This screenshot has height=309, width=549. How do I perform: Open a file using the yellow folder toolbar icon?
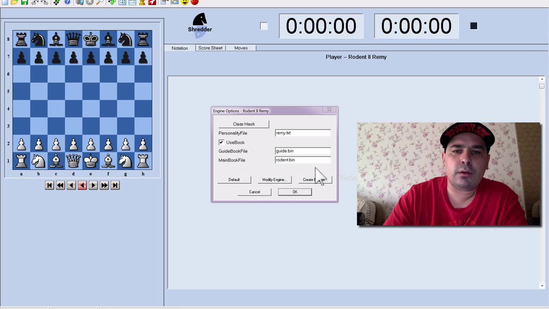(x=14, y=2)
